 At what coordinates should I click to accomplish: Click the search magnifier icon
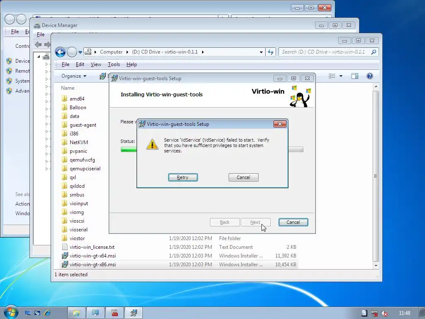coord(374,52)
